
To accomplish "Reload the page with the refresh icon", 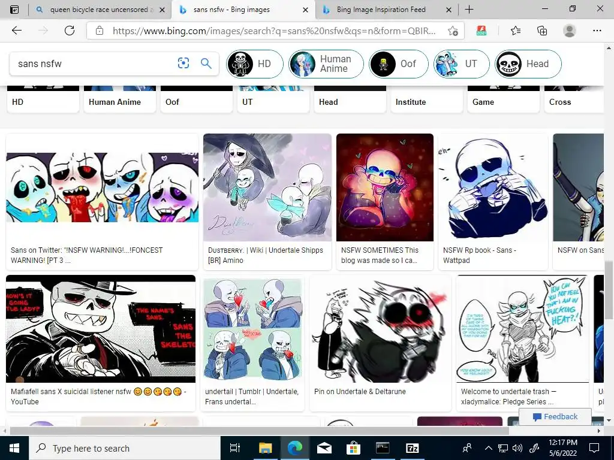I will coord(70,31).
